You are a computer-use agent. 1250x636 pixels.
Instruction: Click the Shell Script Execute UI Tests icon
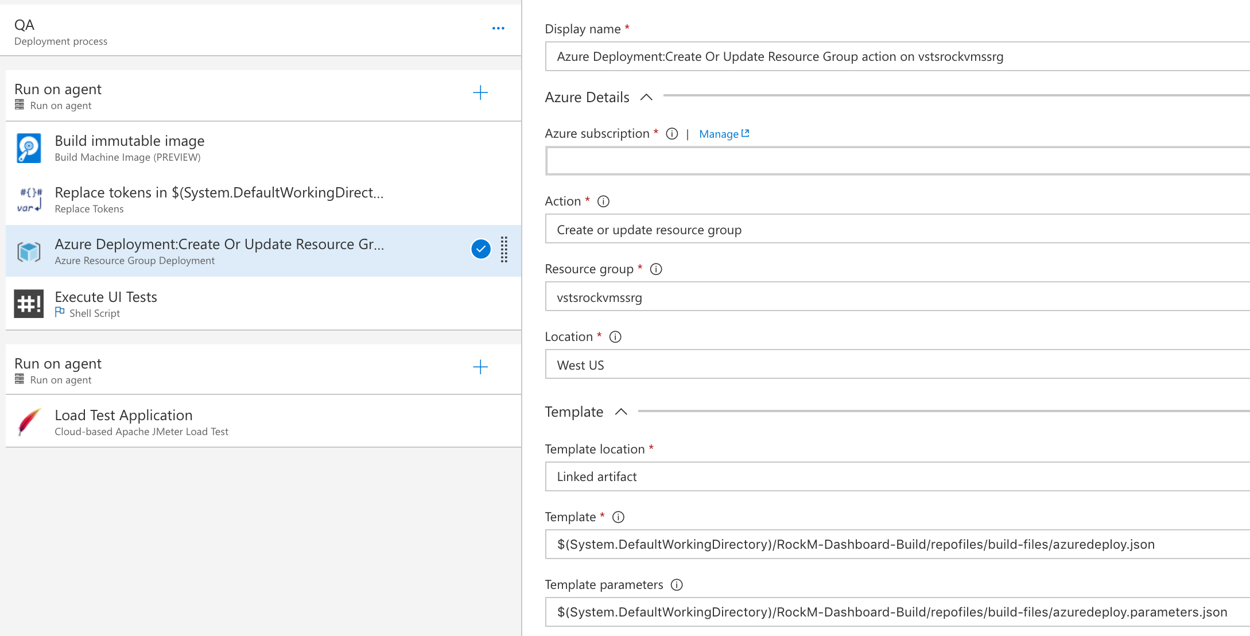[x=29, y=304]
